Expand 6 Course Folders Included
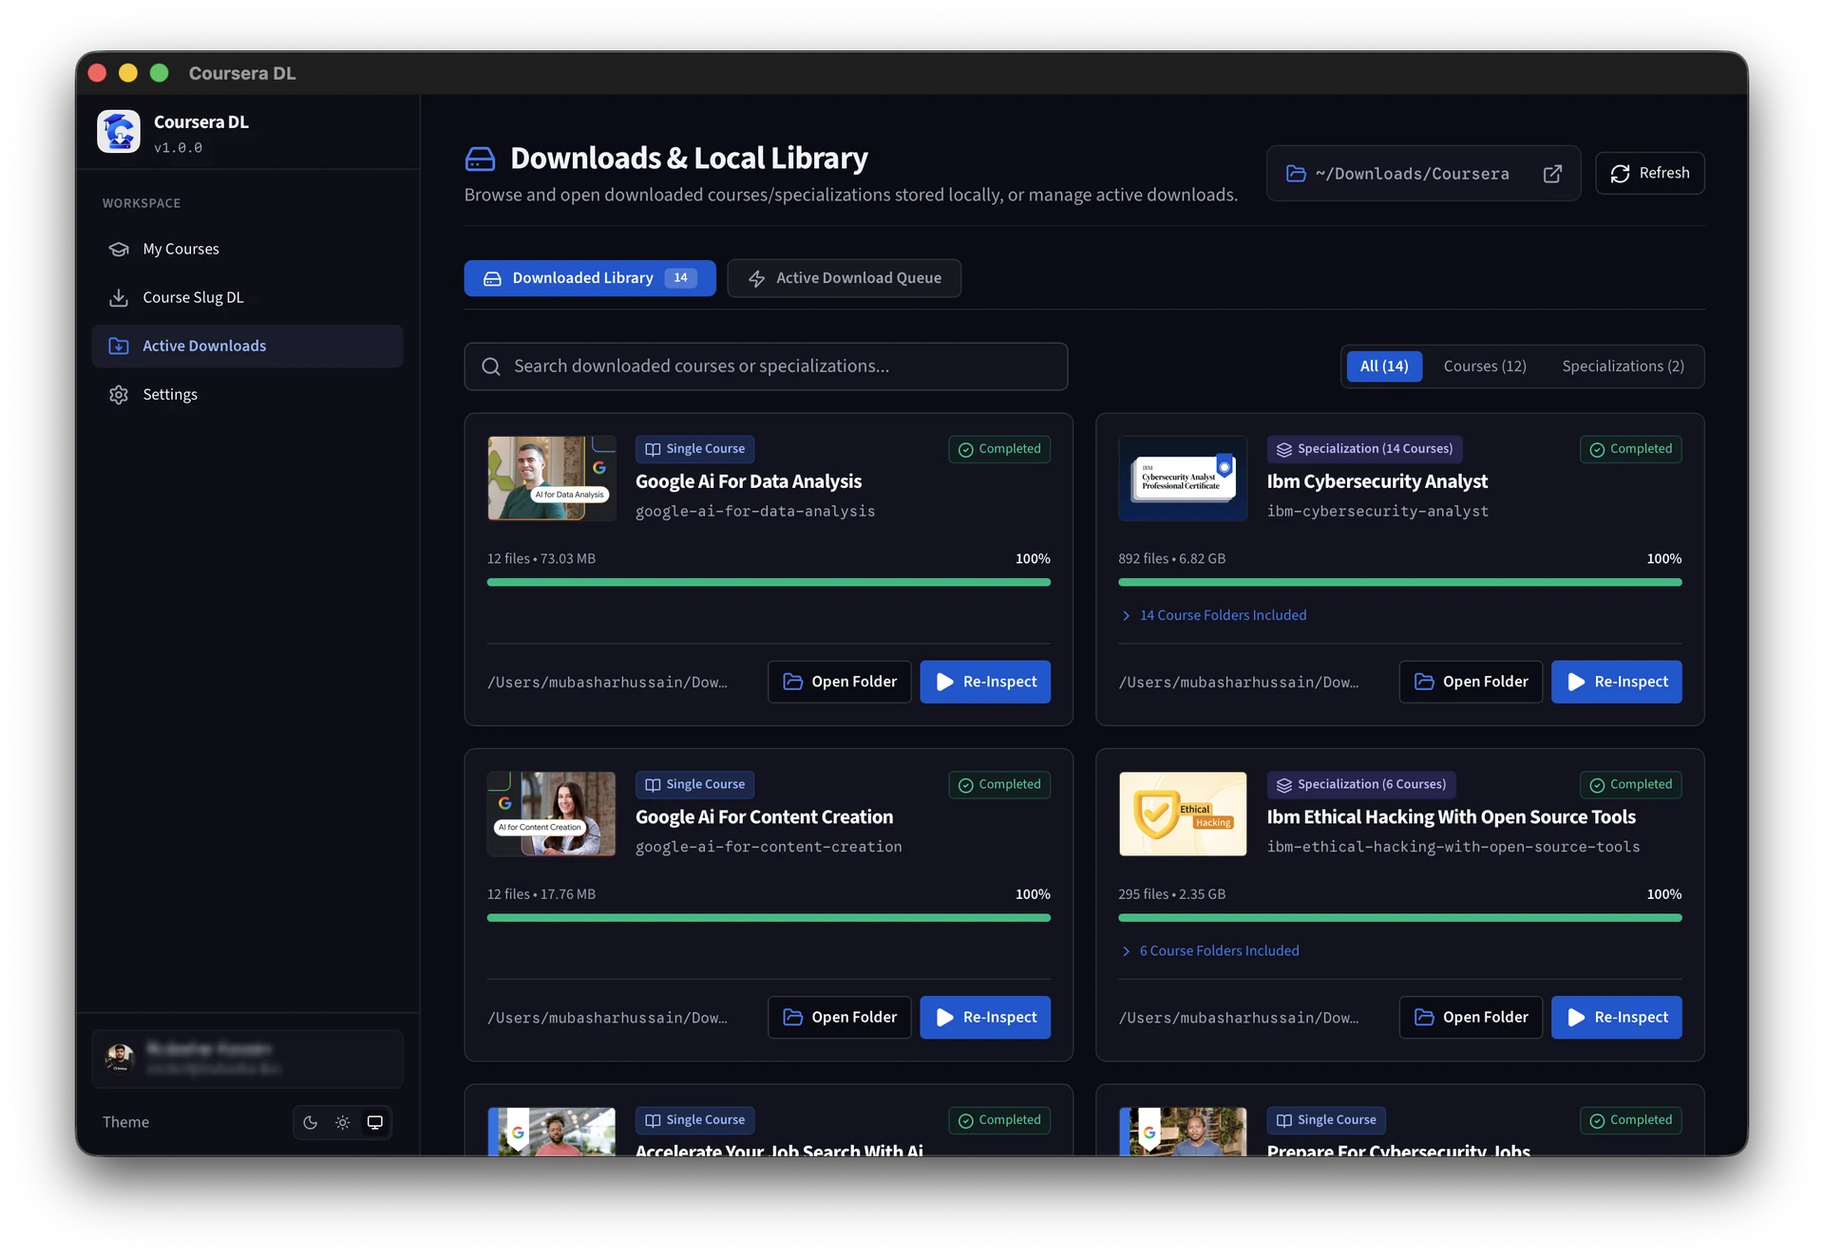Viewport: 1824px width, 1256px height. coord(1209,950)
